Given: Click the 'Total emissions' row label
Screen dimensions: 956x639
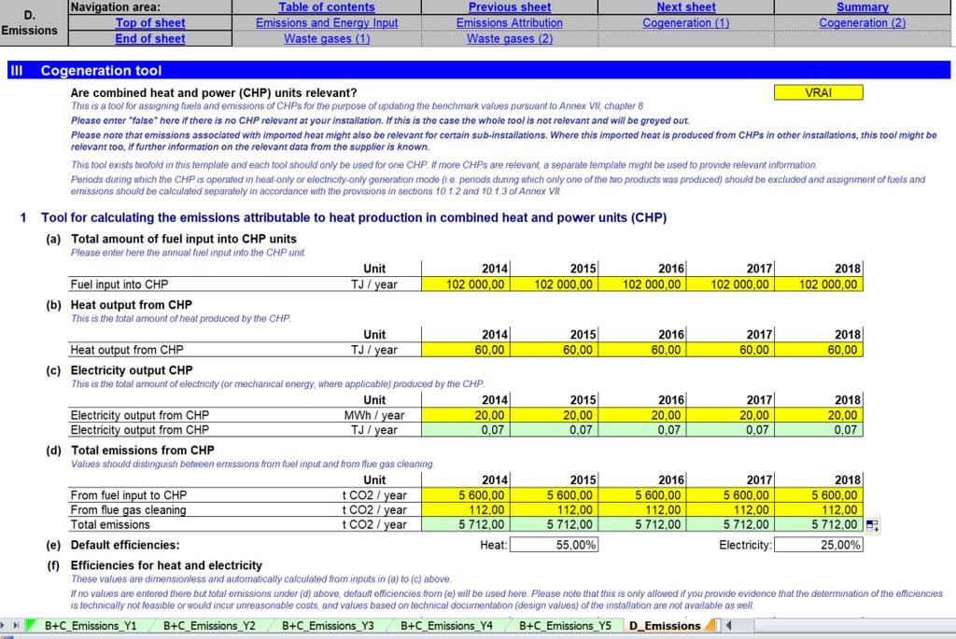Looking at the screenshot, I should coord(110,524).
